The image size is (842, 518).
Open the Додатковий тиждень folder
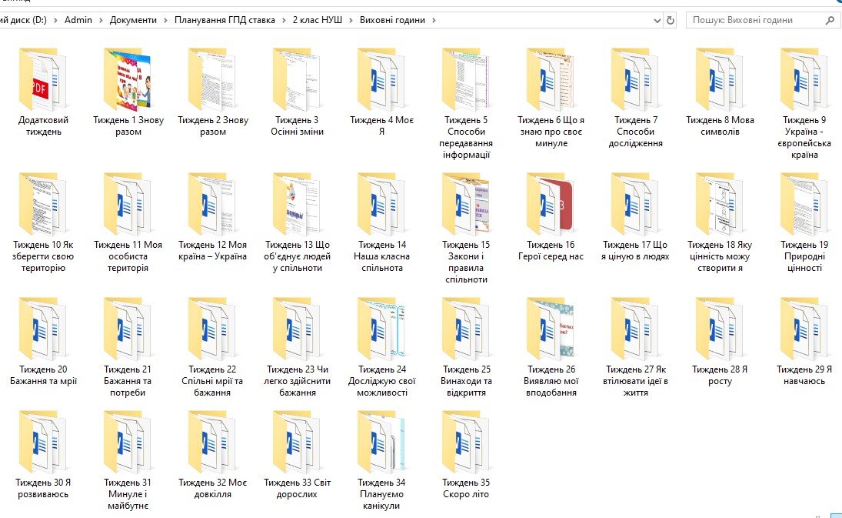click(x=40, y=81)
